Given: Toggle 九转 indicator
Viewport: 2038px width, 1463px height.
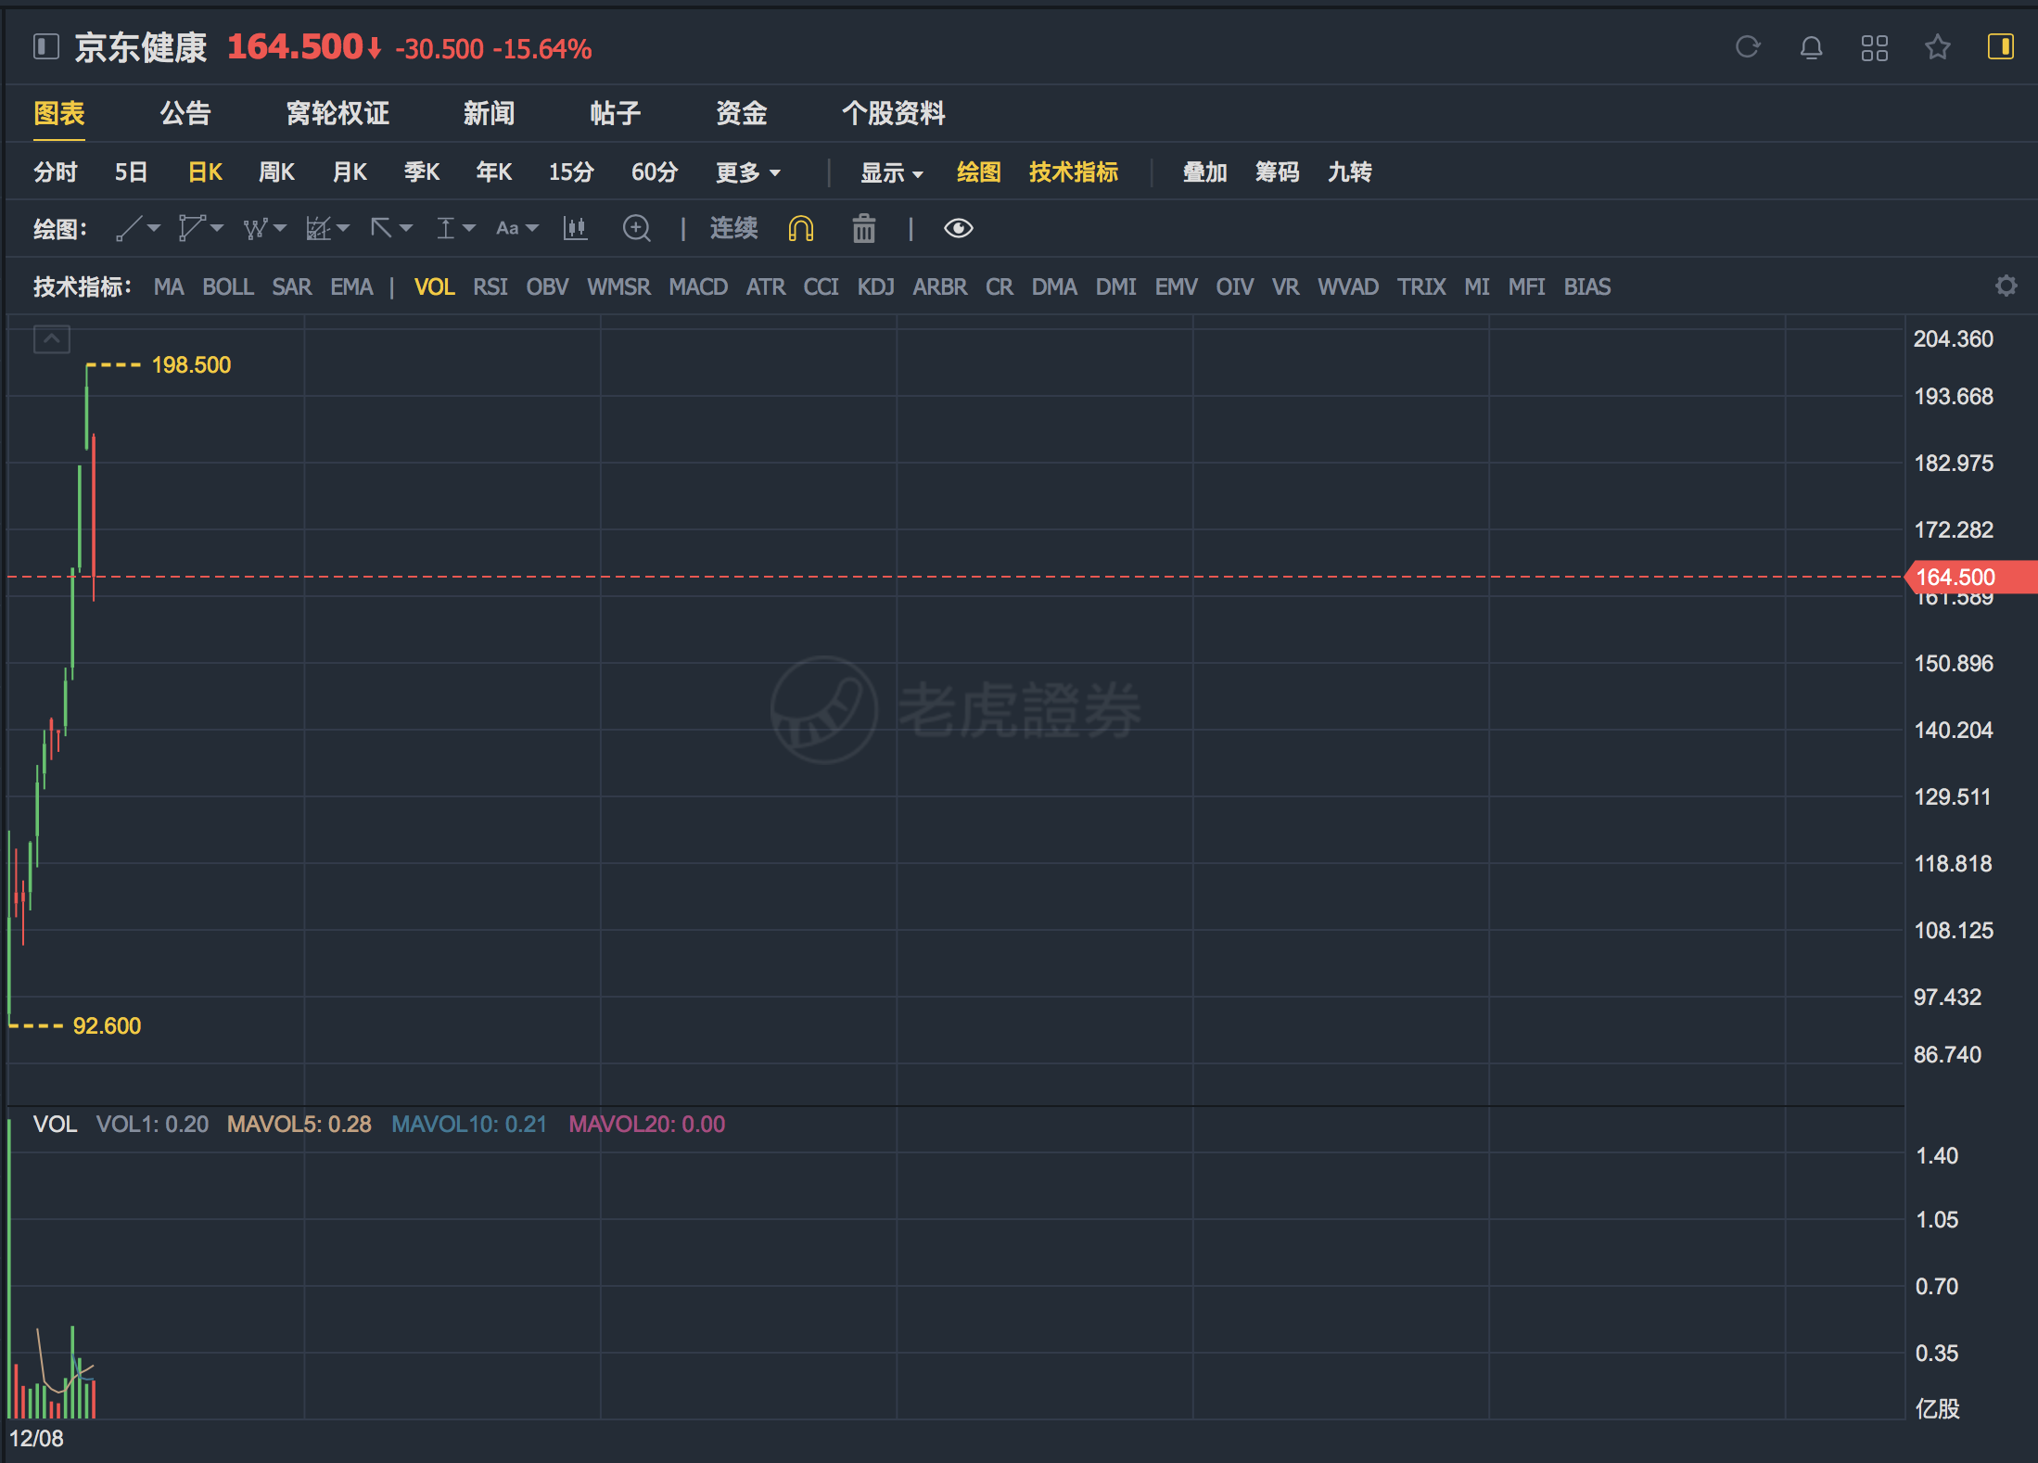Looking at the screenshot, I should pyautogui.click(x=1350, y=172).
